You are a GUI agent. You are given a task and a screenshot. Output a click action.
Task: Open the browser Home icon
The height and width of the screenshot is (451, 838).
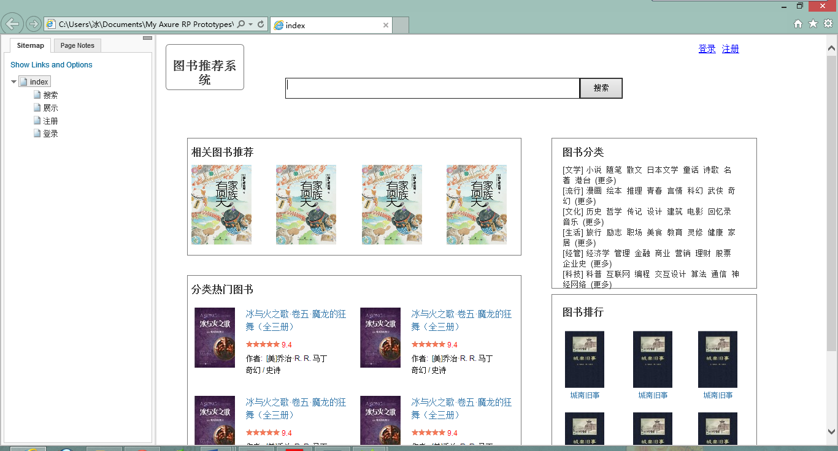[798, 24]
